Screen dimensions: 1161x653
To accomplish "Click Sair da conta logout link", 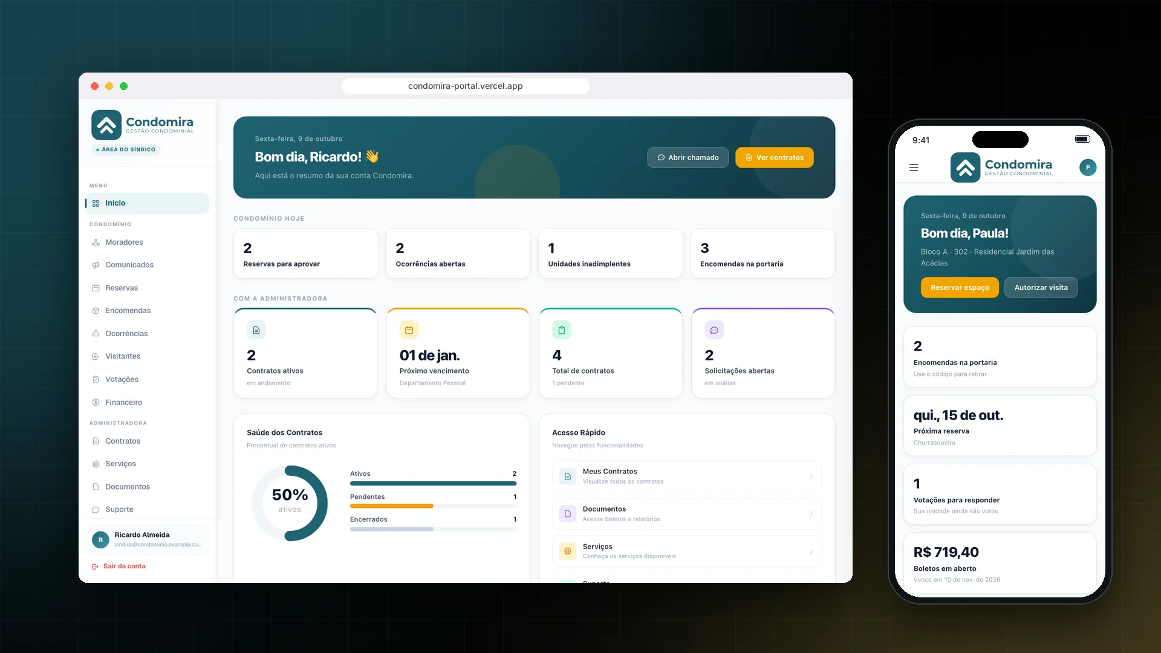I will (119, 567).
